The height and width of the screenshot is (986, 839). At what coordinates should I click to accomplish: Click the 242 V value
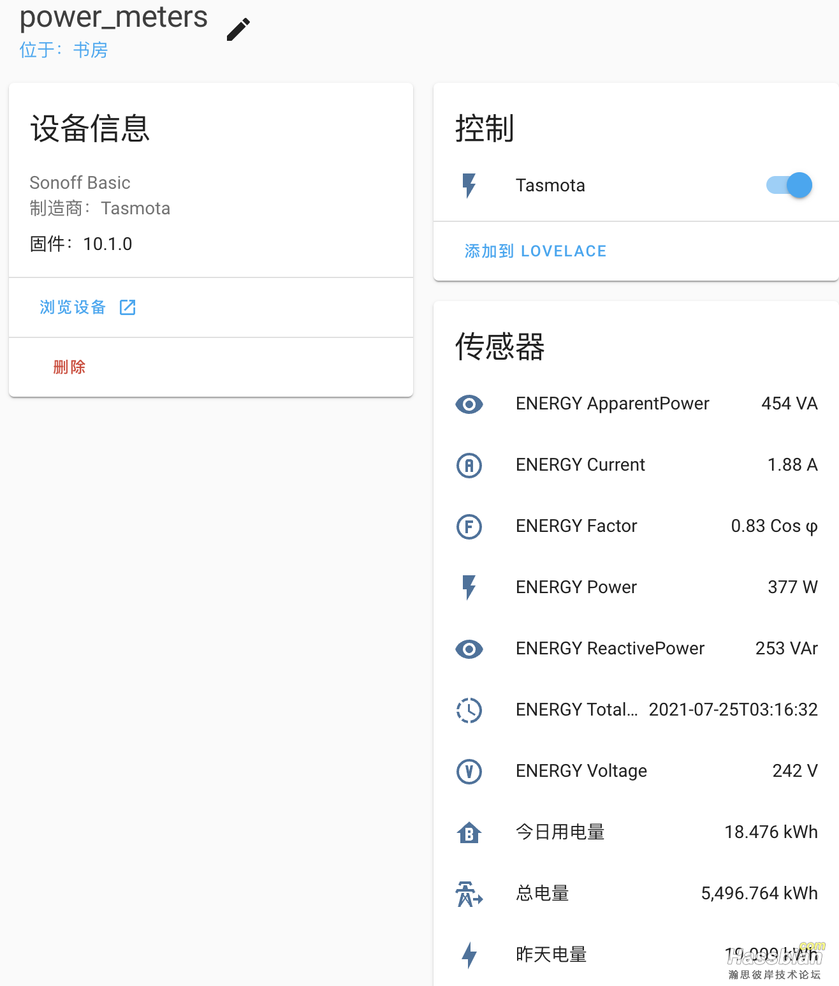click(x=795, y=771)
